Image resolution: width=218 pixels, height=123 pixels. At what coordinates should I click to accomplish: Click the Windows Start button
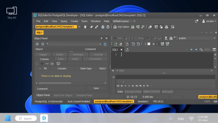coord(8,118)
